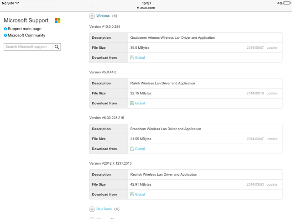This screenshot has height=219, width=292.
Task: Select update date 2014/05/07
Action: [255, 47]
